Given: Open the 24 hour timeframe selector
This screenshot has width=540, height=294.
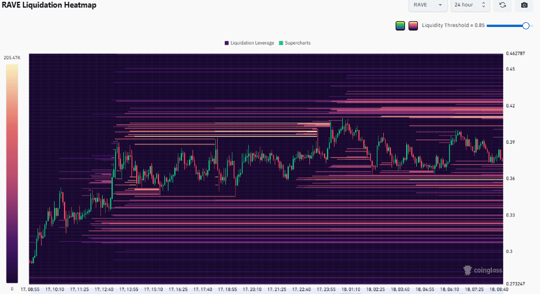Looking at the screenshot, I should (x=470, y=5).
